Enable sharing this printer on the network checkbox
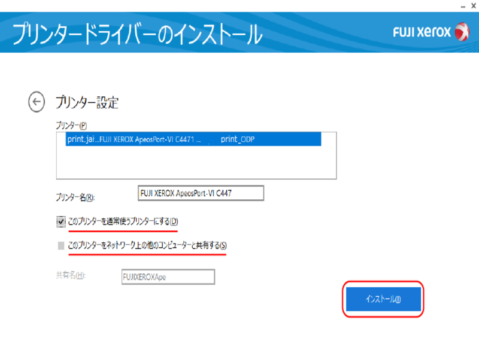This screenshot has width=479, height=359. [x=61, y=245]
